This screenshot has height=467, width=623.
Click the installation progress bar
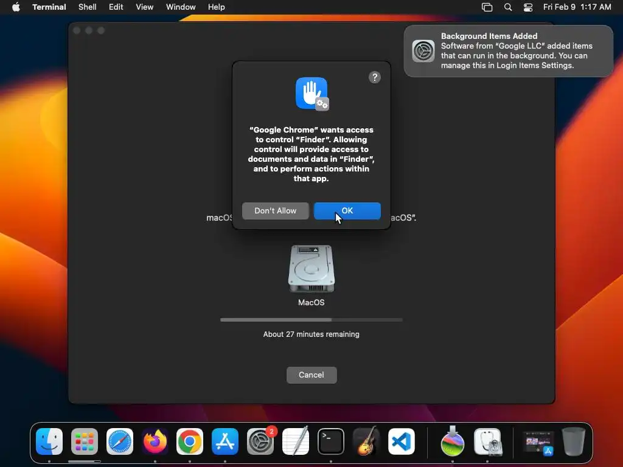click(311, 320)
